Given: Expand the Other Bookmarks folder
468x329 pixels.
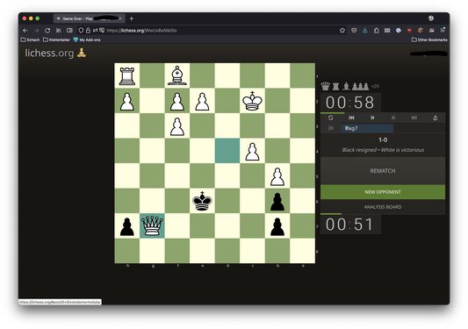Looking at the screenshot, I should (x=429, y=39).
